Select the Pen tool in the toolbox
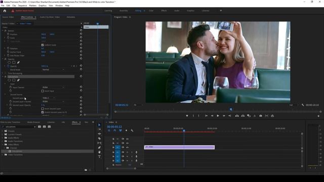 [99, 148]
